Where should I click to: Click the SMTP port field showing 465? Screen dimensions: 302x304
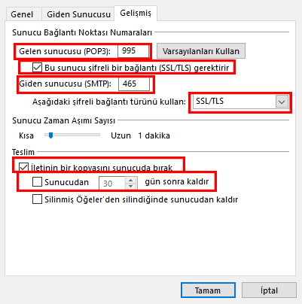(134, 84)
